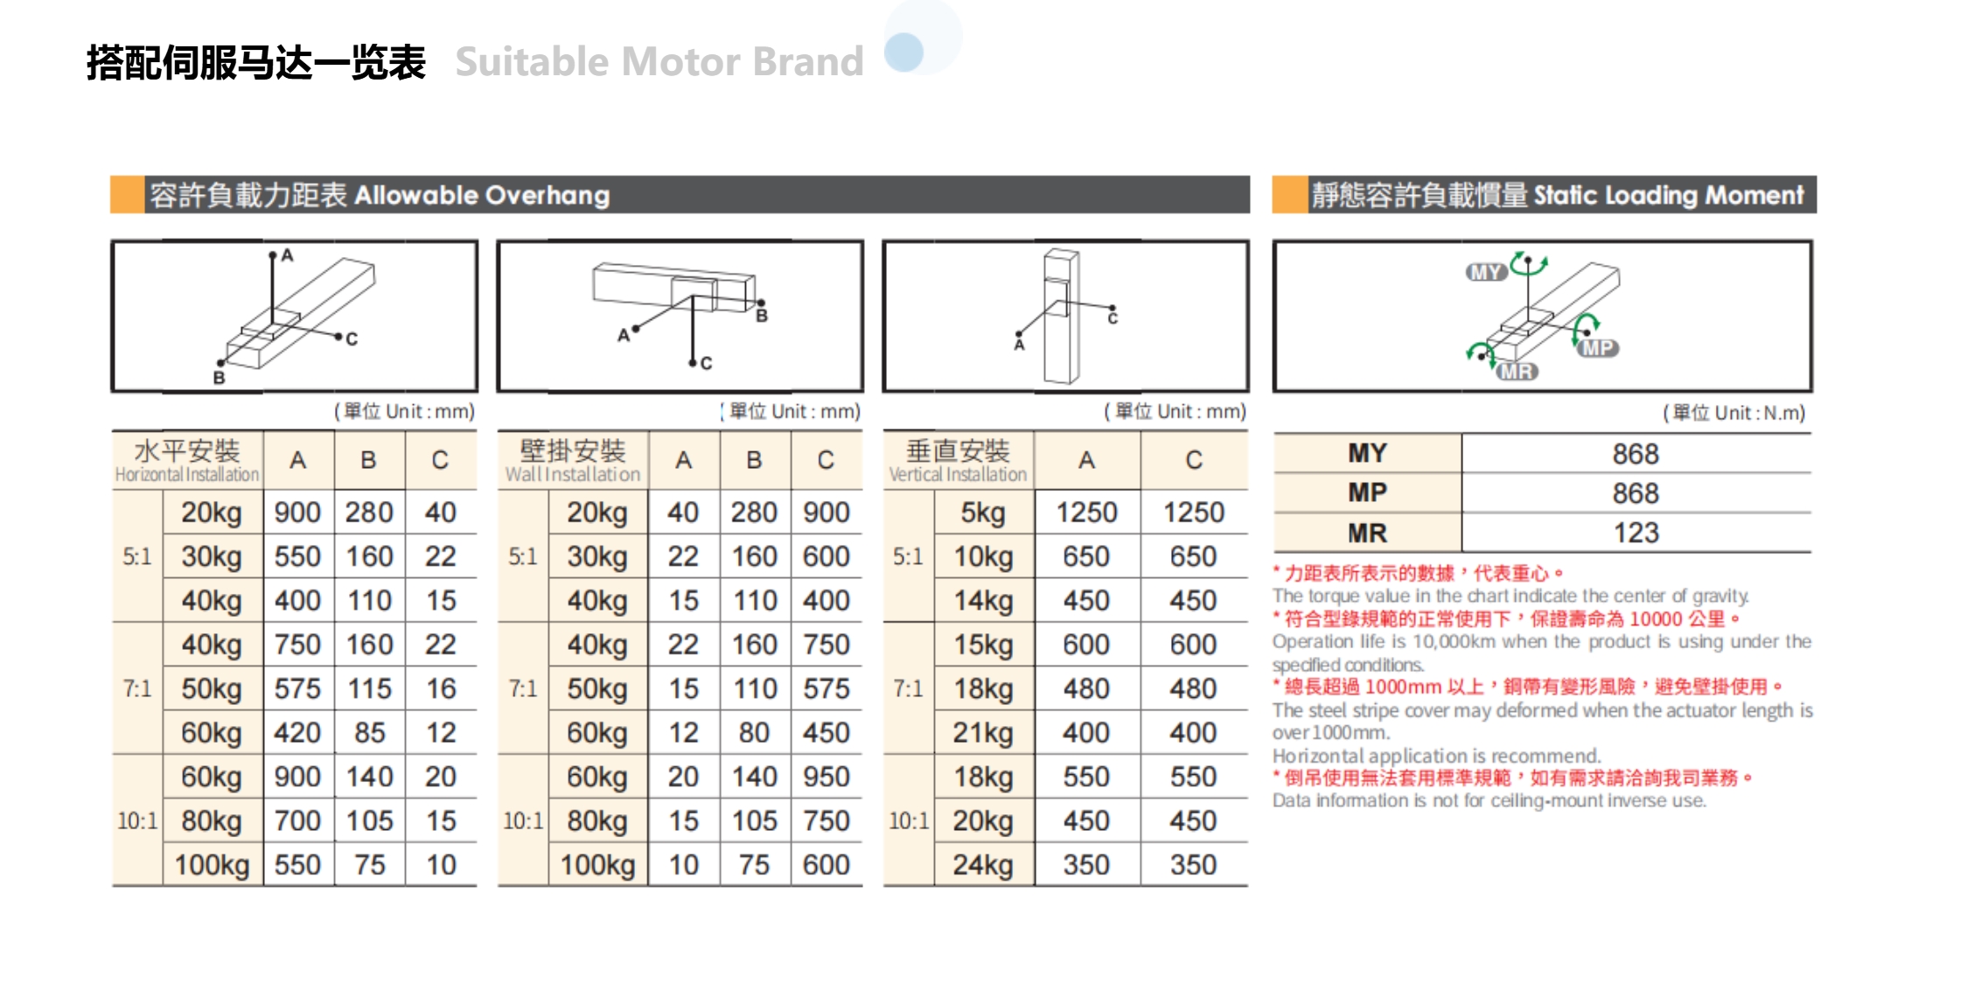Click the MR row label in moment table
Viewport: 1974px width, 998px height.
(x=1367, y=533)
